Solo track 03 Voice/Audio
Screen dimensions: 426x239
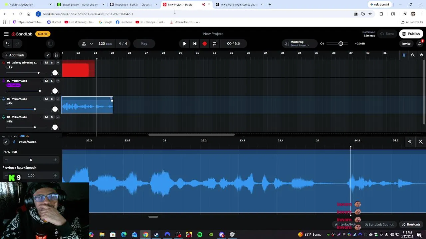click(x=52, y=99)
